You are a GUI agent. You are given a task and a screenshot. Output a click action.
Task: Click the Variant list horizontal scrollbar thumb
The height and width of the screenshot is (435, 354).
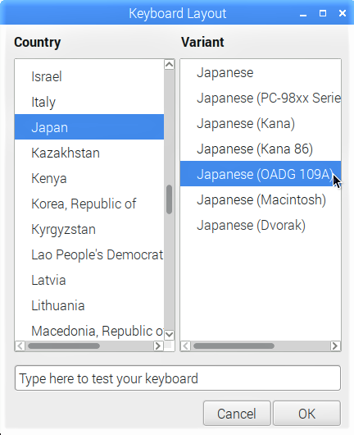click(x=234, y=346)
